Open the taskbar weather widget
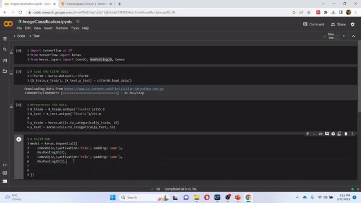This screenshot has height=203, width=361. click(x=14, y=197)
